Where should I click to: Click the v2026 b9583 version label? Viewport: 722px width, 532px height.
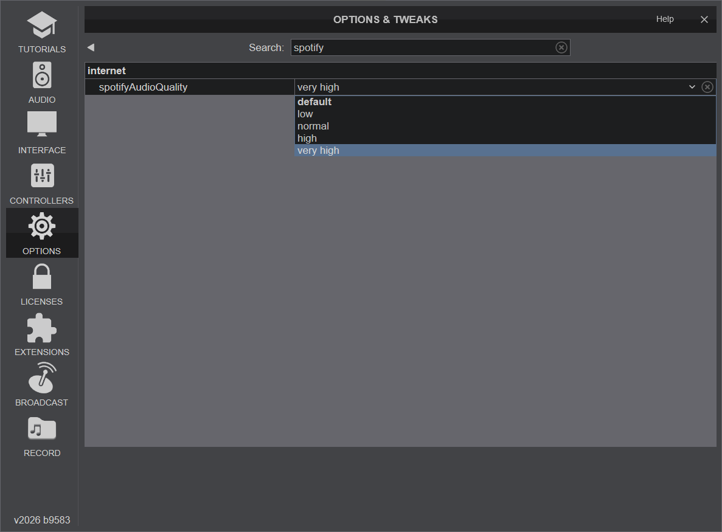(x=42, y=520)
